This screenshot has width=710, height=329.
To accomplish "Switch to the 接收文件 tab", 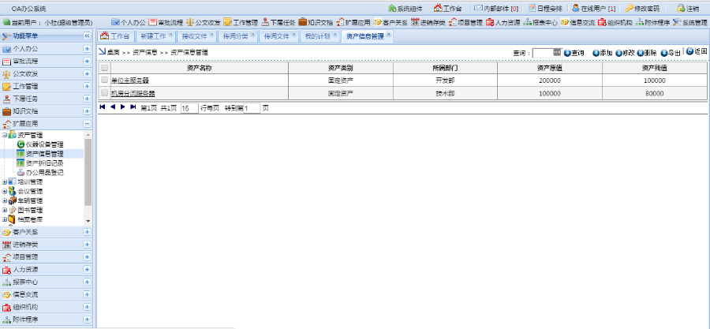I will [x=196, y=36].
